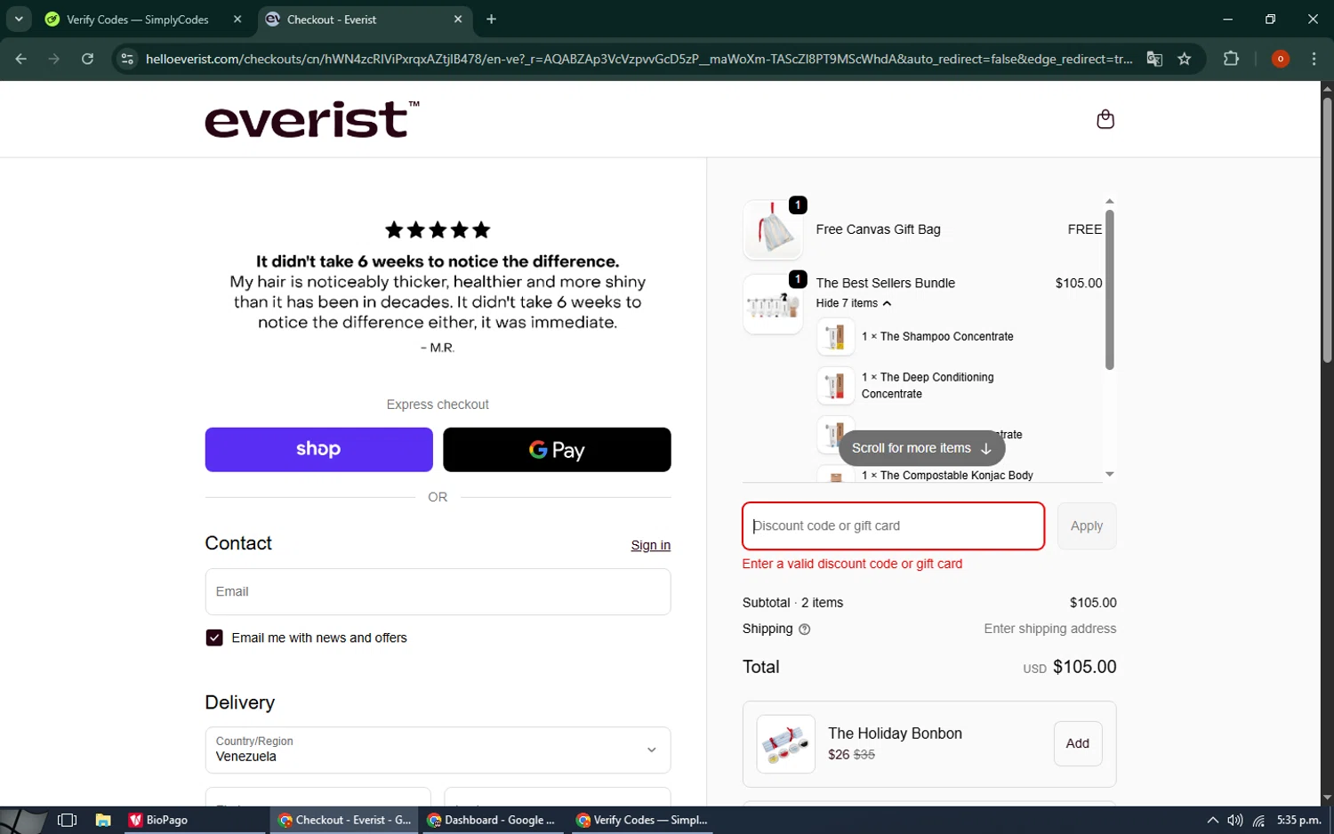
Task: Open tab search dropdown arrow
Action: (19, 19)
